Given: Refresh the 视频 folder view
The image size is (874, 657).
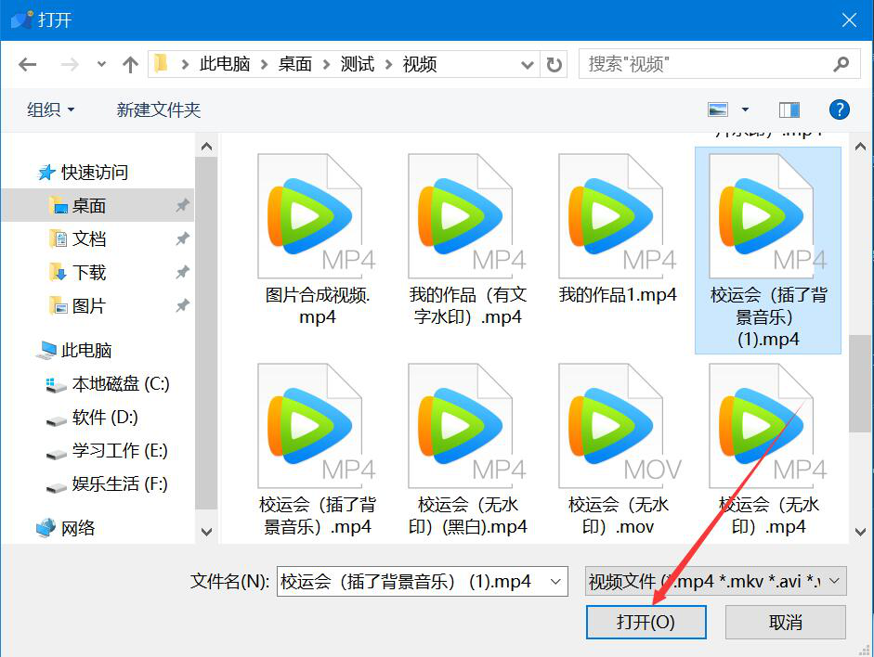Looking at the screenshot, I should 554,65.
